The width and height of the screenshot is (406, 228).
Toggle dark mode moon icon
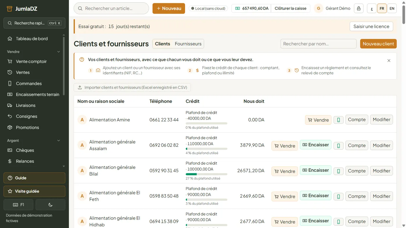click(50, 205)
